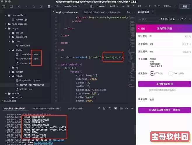This screenshot has height=145, width=192.
Task: Select douyin-yourfans.vue in file tree
Action: 32,85
